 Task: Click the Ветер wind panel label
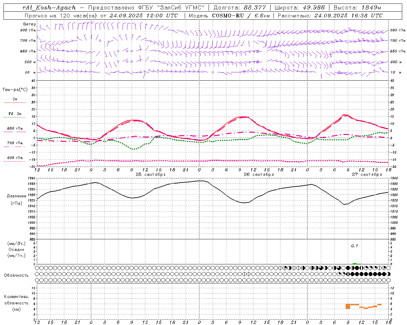tap(30, 24)
